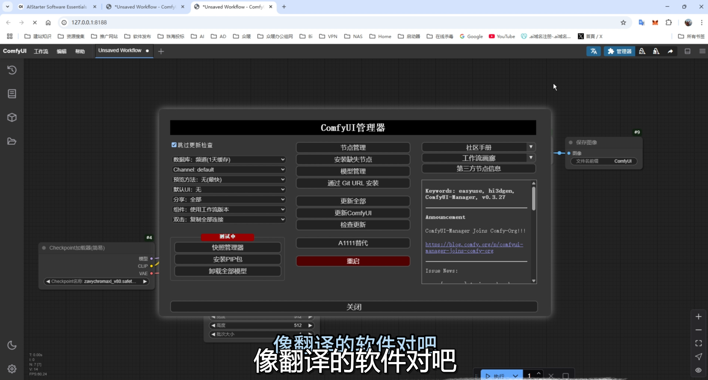This screenshot has height=380, width=708.
Task: Click 安装PIP包 button
Action: [x=228, y=259]
